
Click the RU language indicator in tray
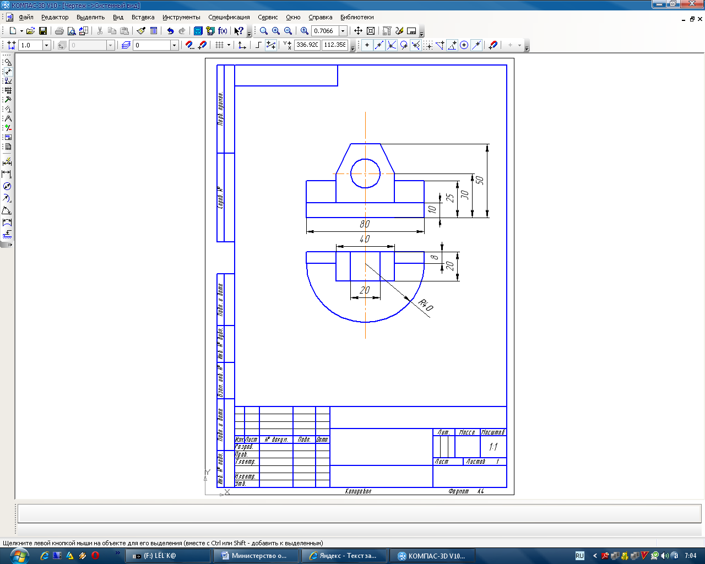[579, 556]
